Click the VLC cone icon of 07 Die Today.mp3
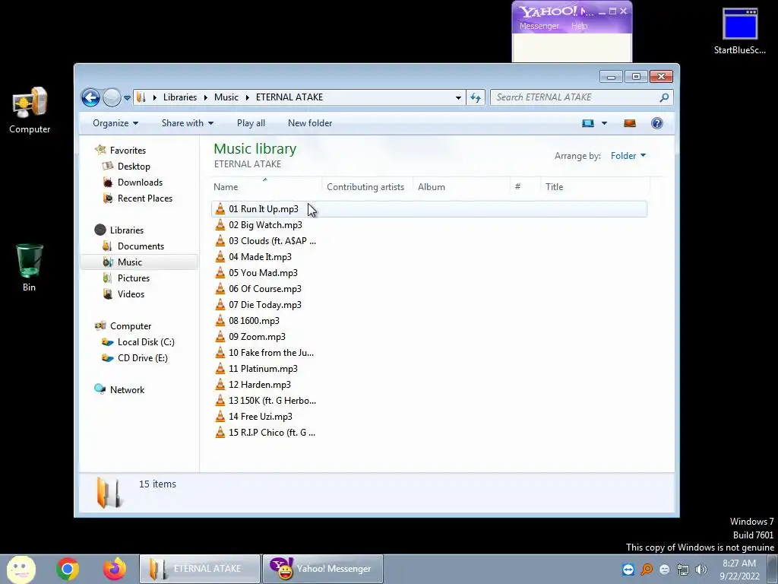 pos(220,304)
